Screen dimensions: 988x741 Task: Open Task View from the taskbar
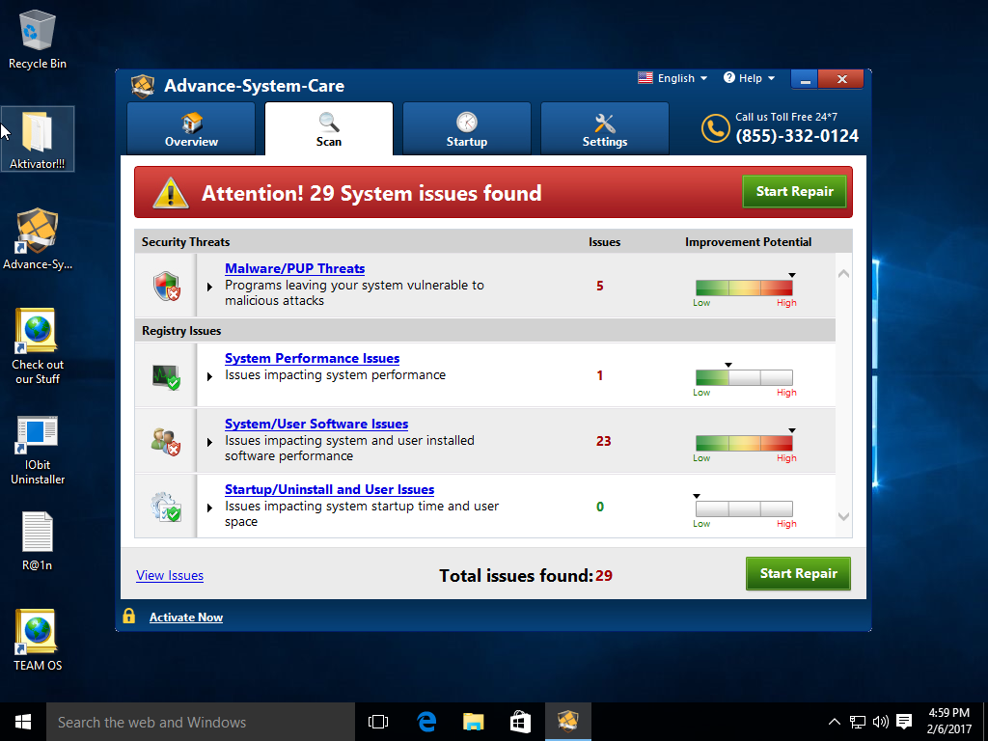tap(378, 722)
